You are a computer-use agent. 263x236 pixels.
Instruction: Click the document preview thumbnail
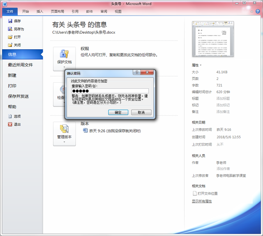[213, 39]
